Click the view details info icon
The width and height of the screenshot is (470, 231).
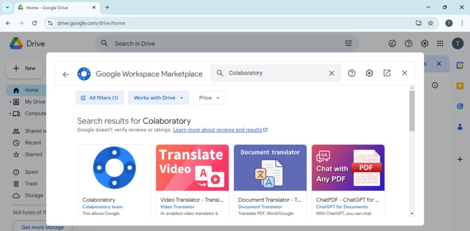tap(435, 85)
